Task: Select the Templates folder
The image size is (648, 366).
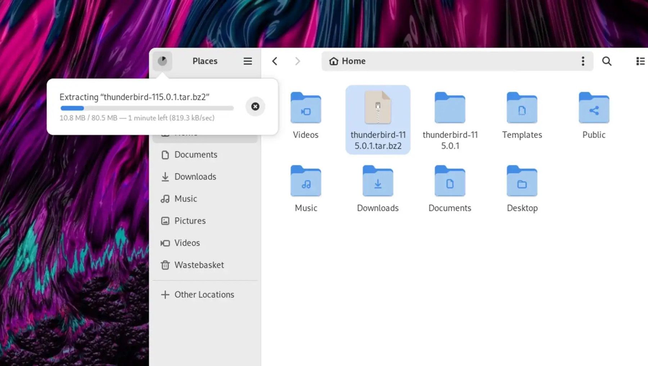Action: click(x=522, y=108)
